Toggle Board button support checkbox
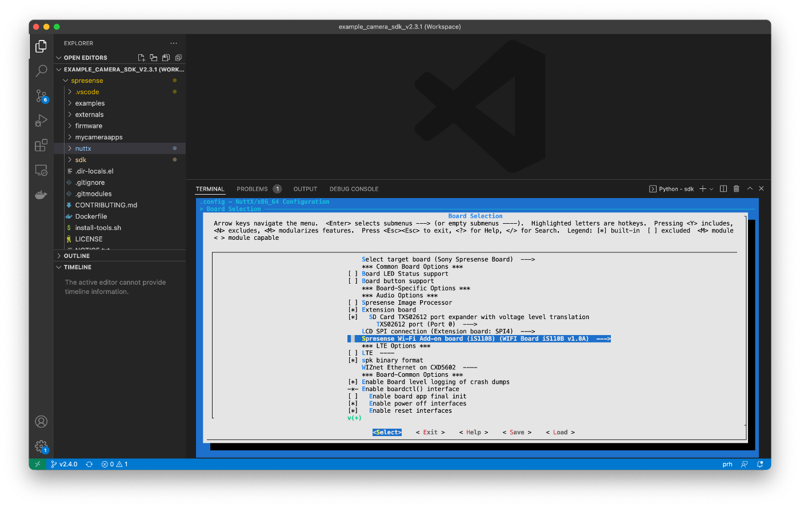 click(x=353, y=281)
